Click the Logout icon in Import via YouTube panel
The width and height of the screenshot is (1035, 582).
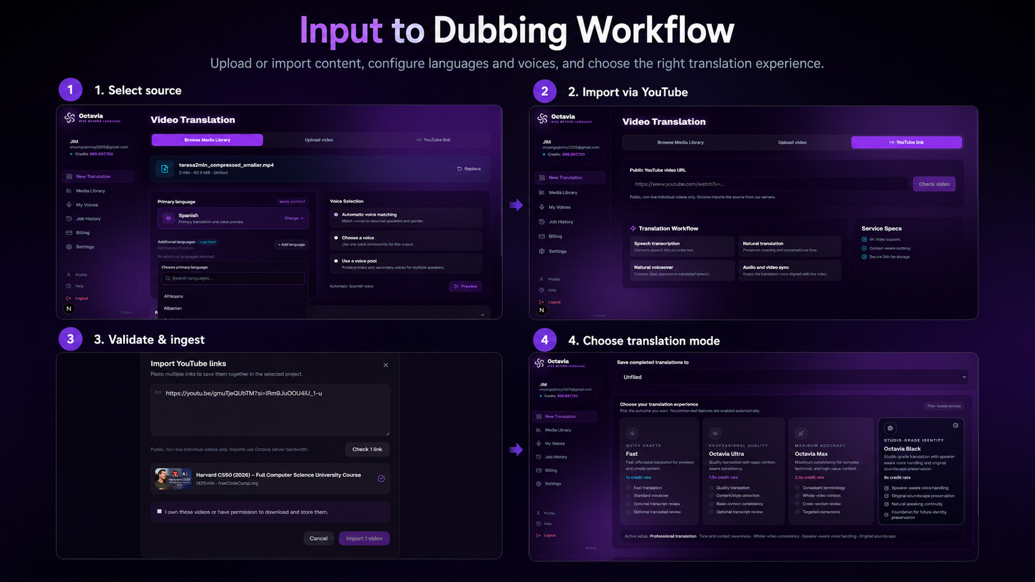tap(542, 302)
